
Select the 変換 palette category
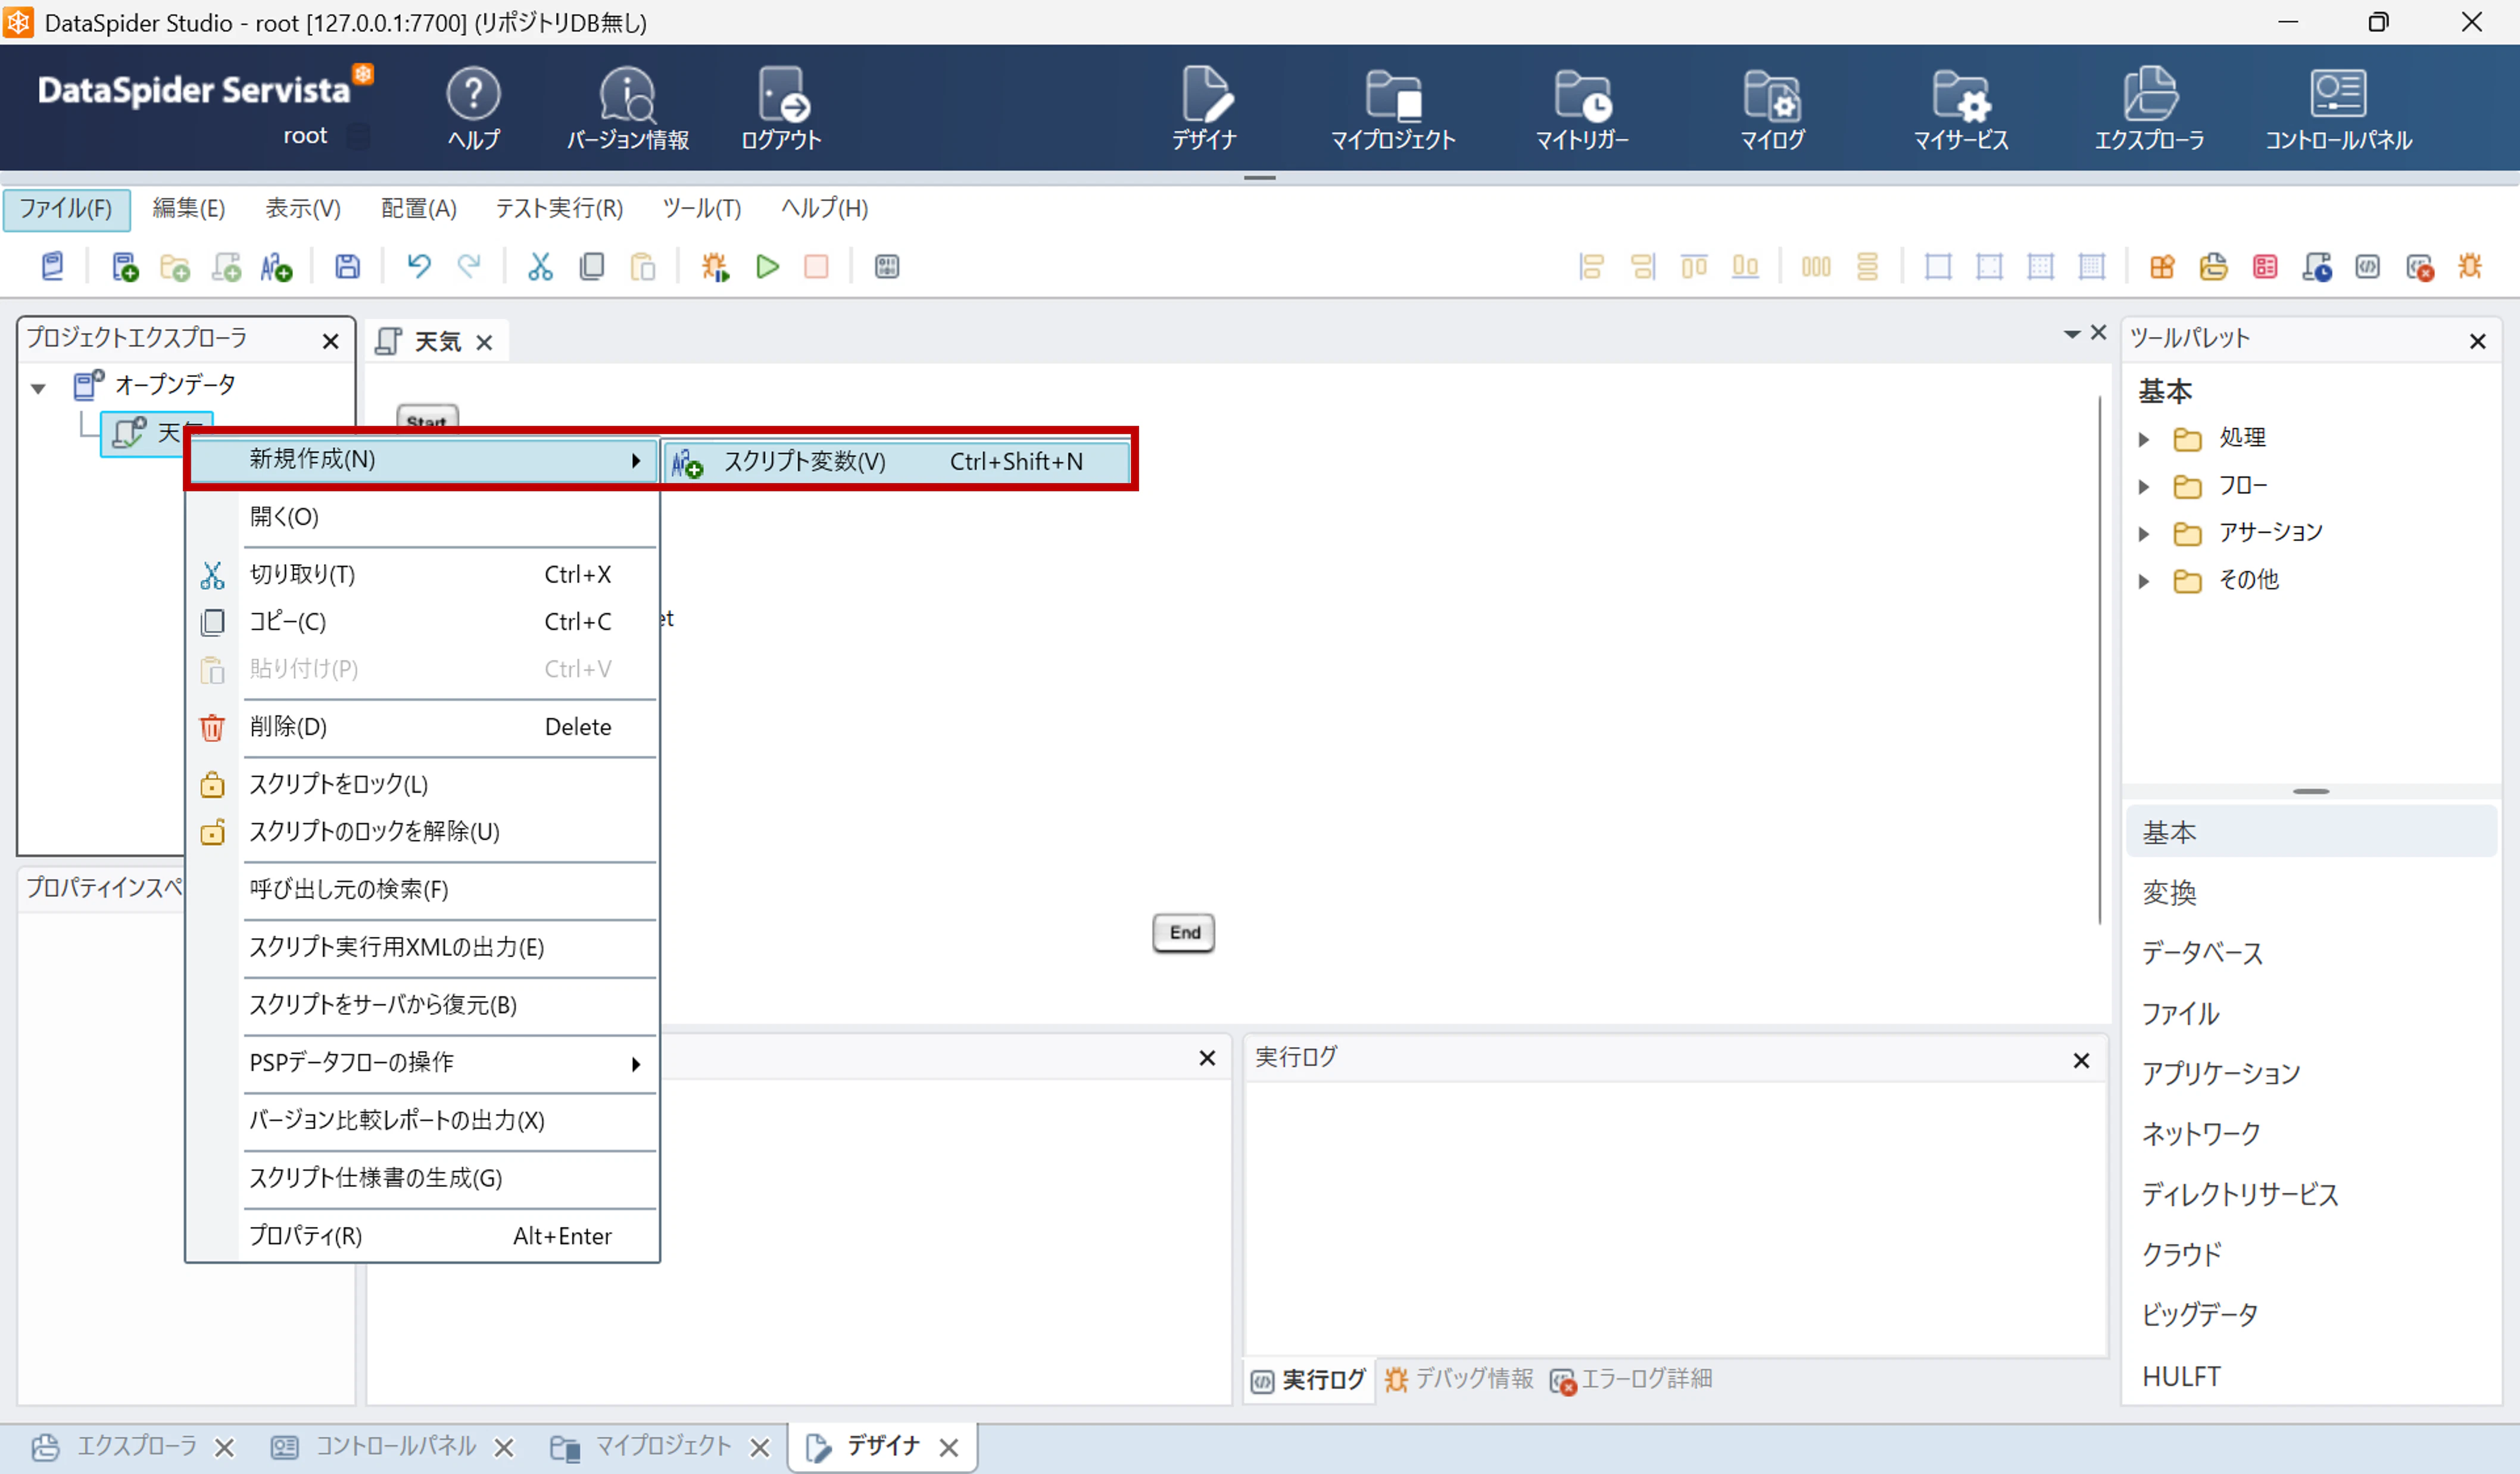[x=2310, y=892]
